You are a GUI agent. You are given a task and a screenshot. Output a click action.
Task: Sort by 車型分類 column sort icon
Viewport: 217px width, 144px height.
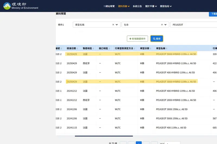pyautogui.click(x=150, y=48)
